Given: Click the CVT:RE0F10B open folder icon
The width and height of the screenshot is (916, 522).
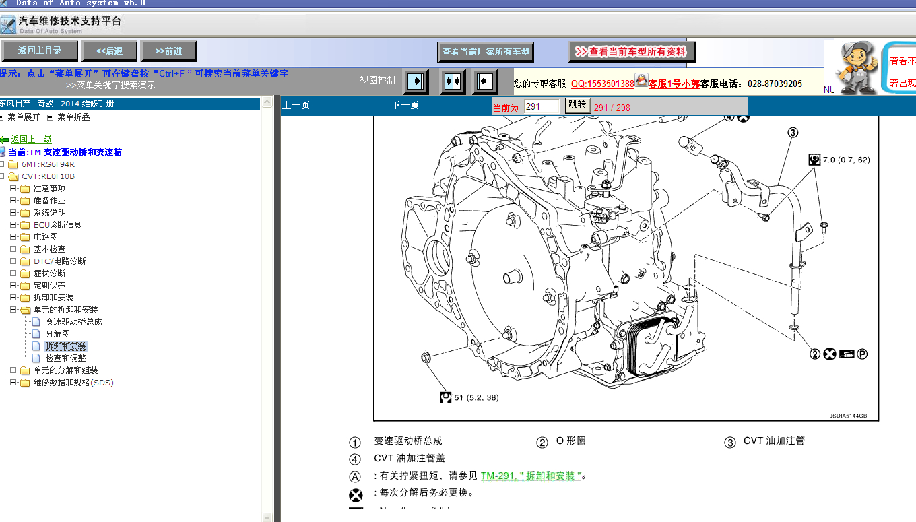Looking at the screenshot, I should coord(13,176).
